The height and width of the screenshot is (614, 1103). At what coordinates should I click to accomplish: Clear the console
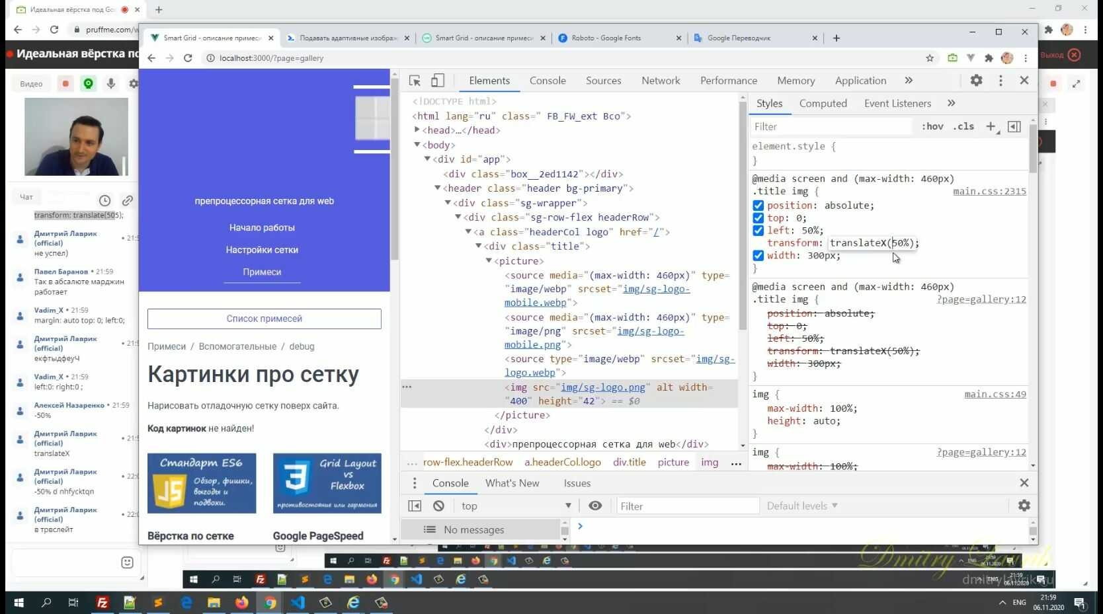coord(438,506)
